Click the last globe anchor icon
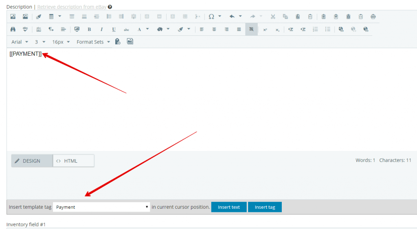This screenshot has width=417, height=229. 366,29
